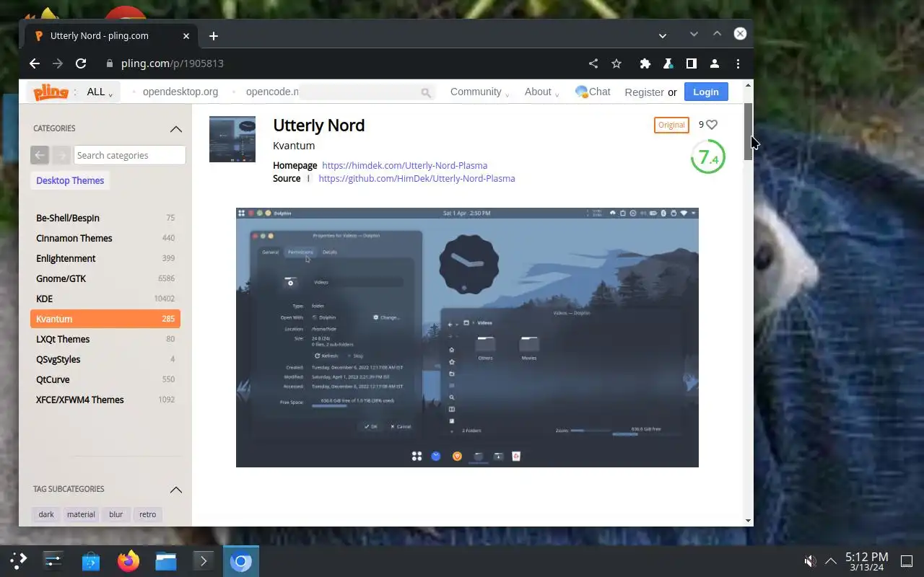Screen dimensions: 924x577
Task: Open the browser profile icon
Action: 715,63
